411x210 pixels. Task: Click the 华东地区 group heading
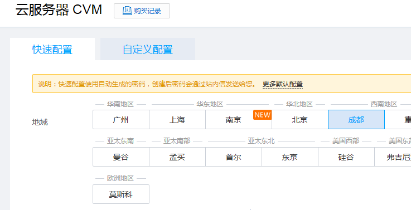pyautogui.click(x=210, y=104)
